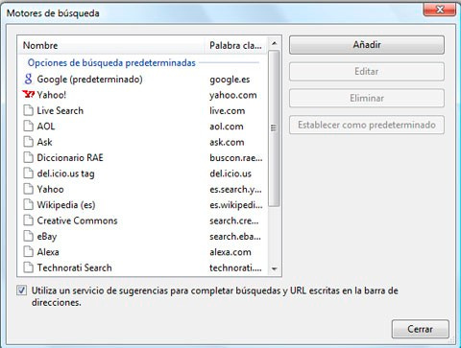This screenshot has width=461, height=348.
Task: Click the list scrollbar up arrow
Action: tap(274, 43)
